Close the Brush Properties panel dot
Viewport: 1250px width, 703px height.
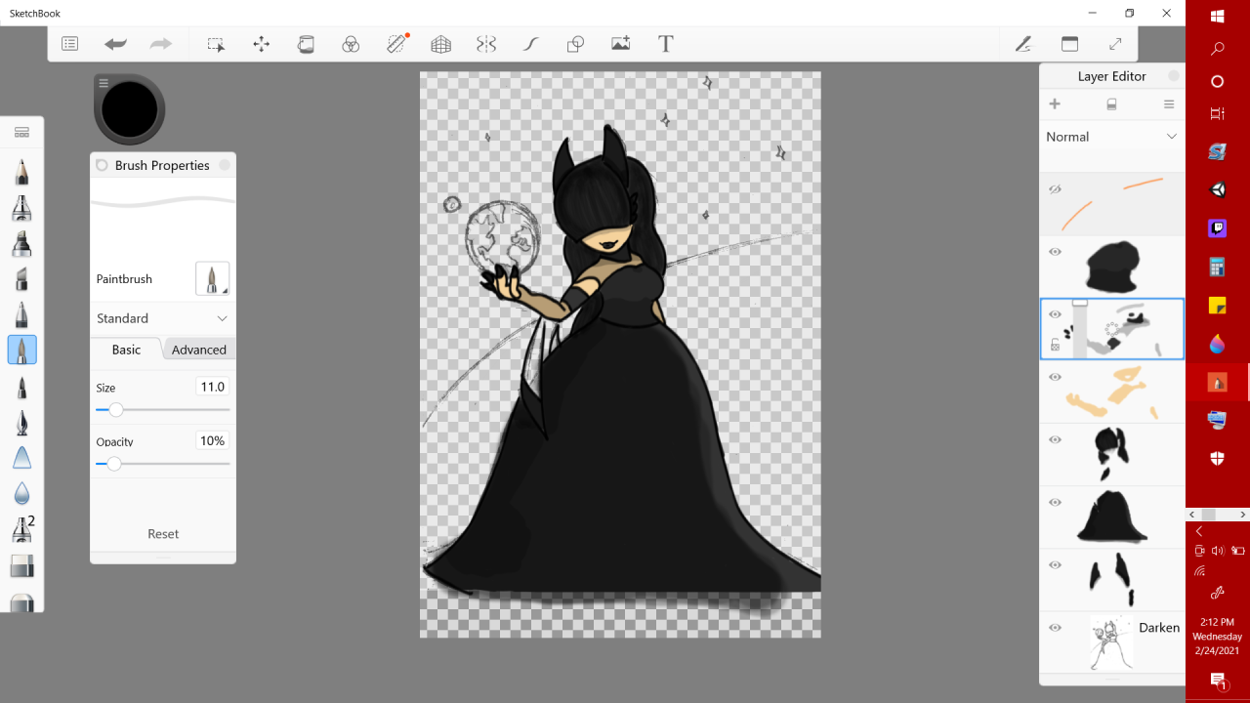pos(225,165)
